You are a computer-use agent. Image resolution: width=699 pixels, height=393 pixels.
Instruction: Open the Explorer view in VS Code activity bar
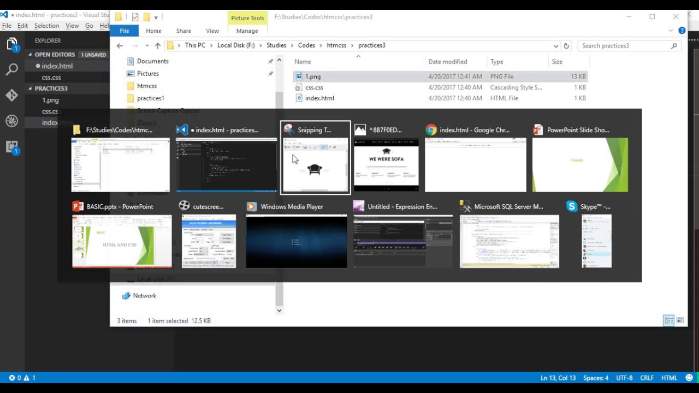(12, 44)
